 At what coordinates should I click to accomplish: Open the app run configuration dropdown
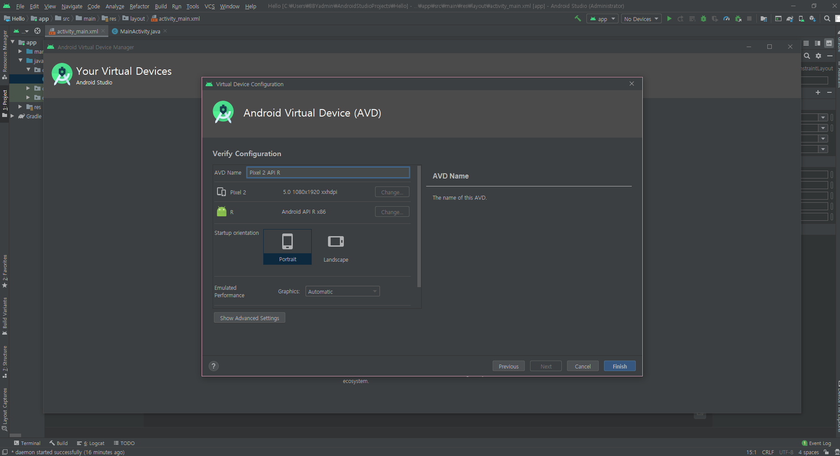(602, 19)
